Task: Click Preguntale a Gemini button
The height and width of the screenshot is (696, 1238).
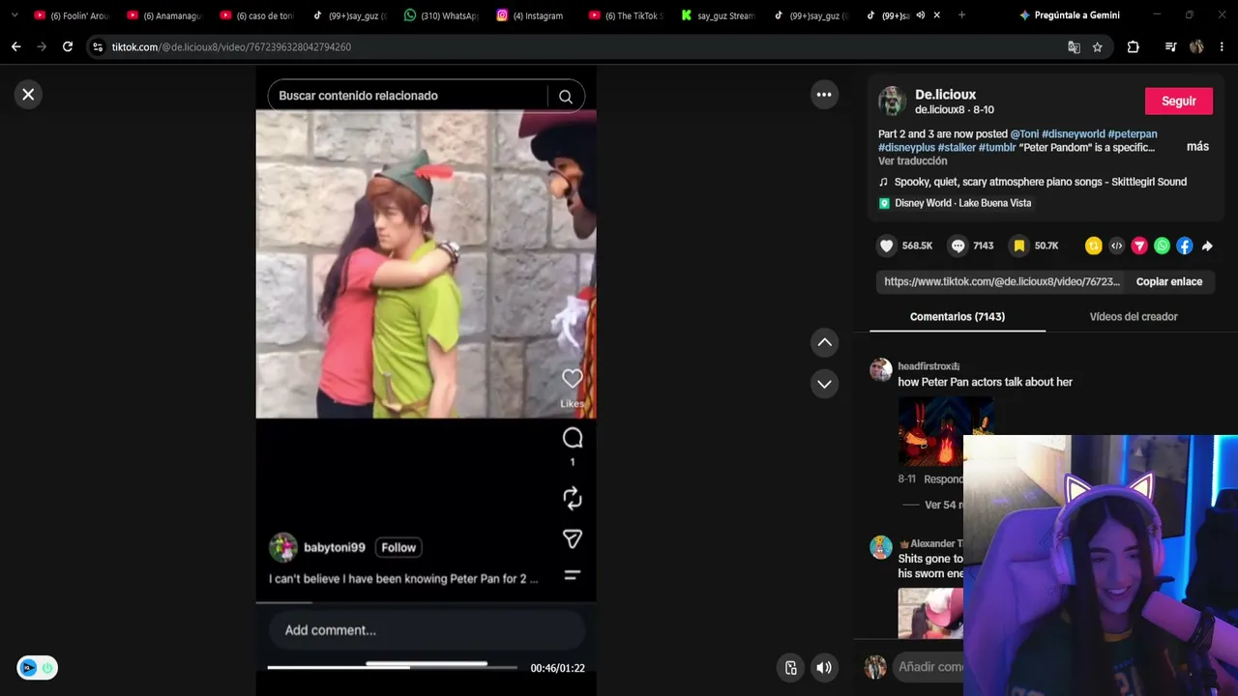Action: pos(1069,15)
